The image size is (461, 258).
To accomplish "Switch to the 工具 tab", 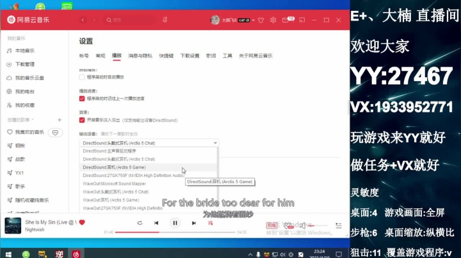I will 227,56.
